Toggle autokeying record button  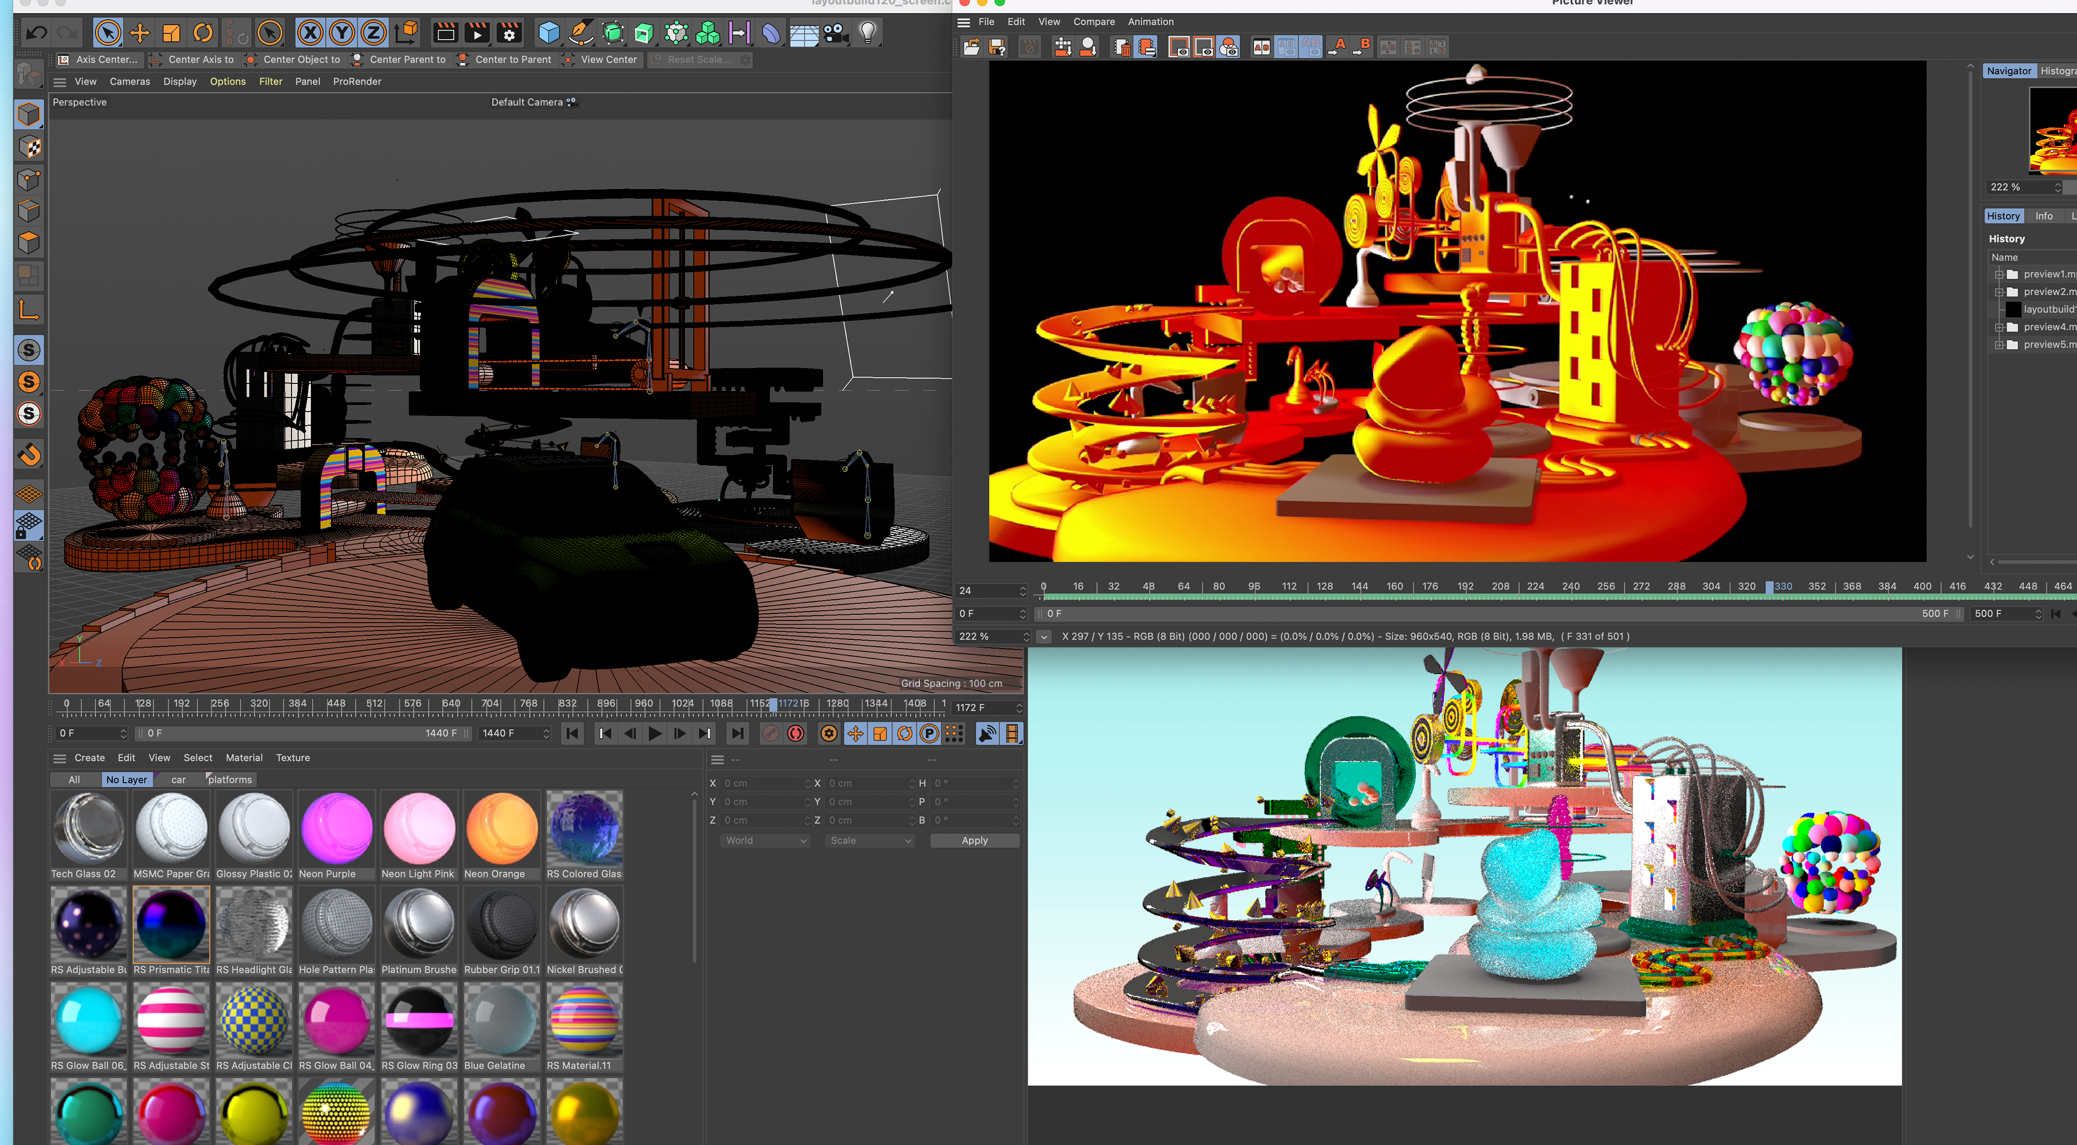pos(796,733)
